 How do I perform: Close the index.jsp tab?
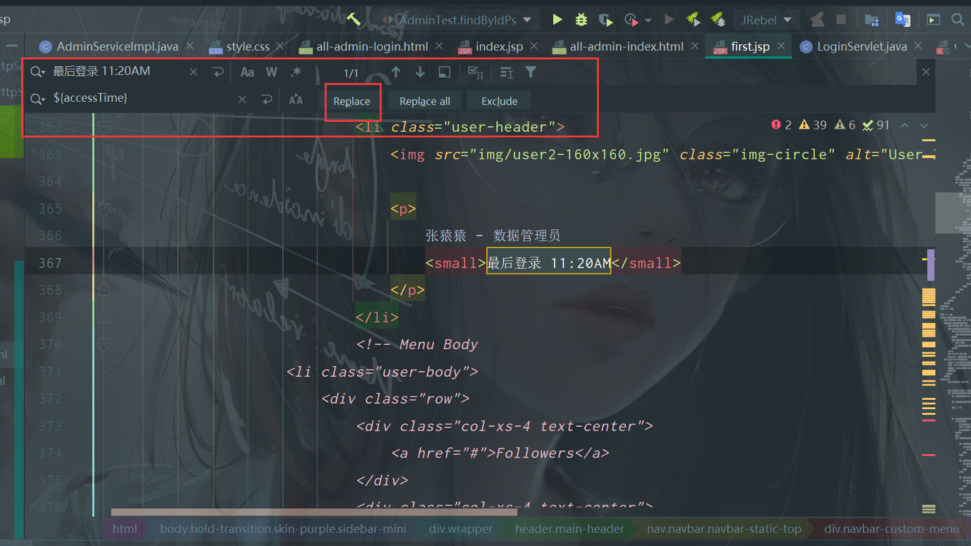point(534,46)
